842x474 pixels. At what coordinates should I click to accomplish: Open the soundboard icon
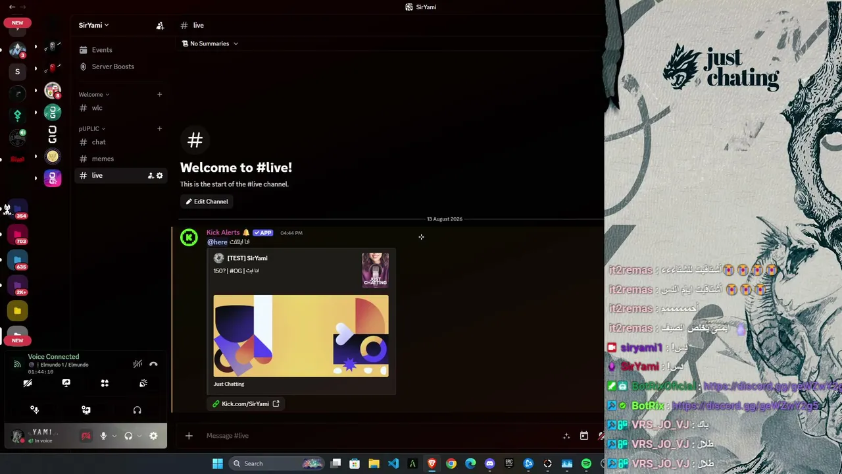click(143, 383)
